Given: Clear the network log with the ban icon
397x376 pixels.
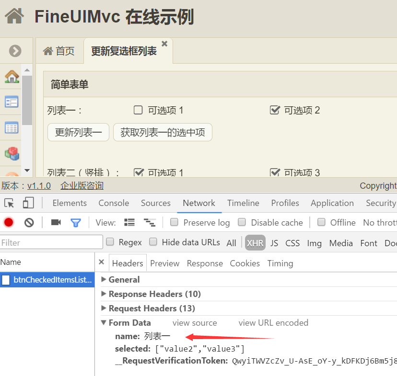Looking at the screenshot, I should pos(29,223).
